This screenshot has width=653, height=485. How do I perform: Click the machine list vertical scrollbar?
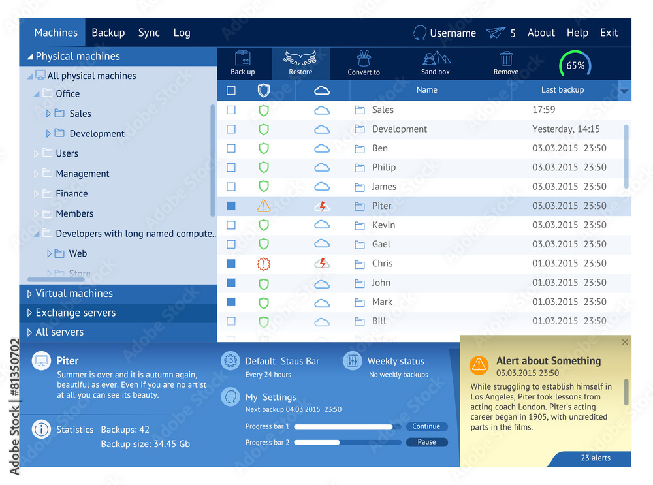[626, 156]
